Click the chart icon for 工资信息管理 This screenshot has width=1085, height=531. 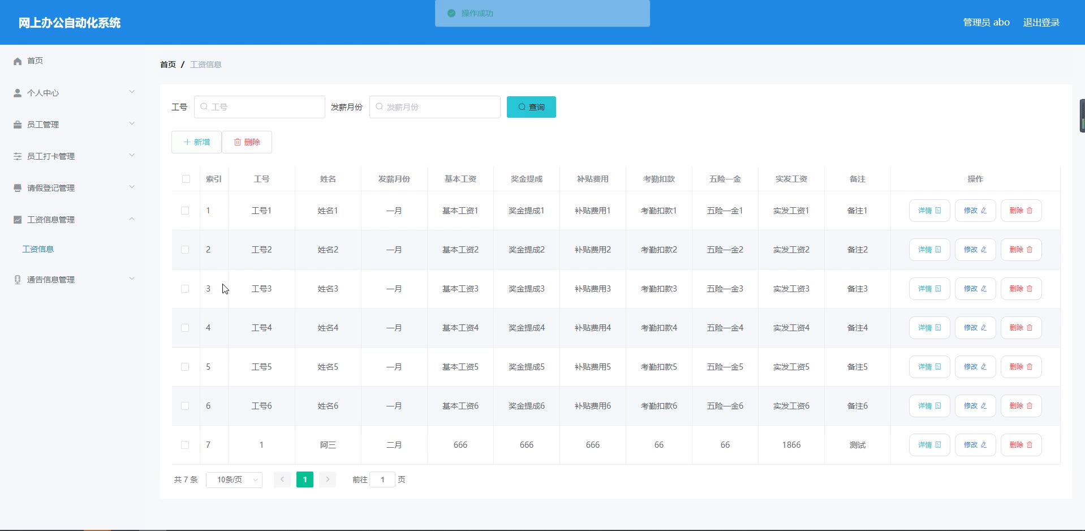coord(18,220)
